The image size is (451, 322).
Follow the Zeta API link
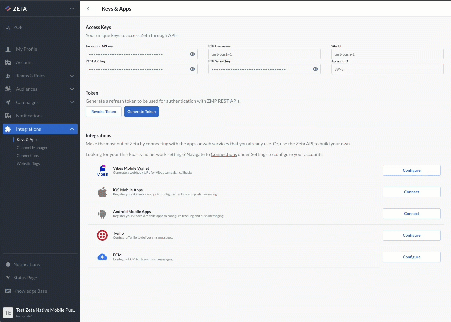(x=304, y=144)
